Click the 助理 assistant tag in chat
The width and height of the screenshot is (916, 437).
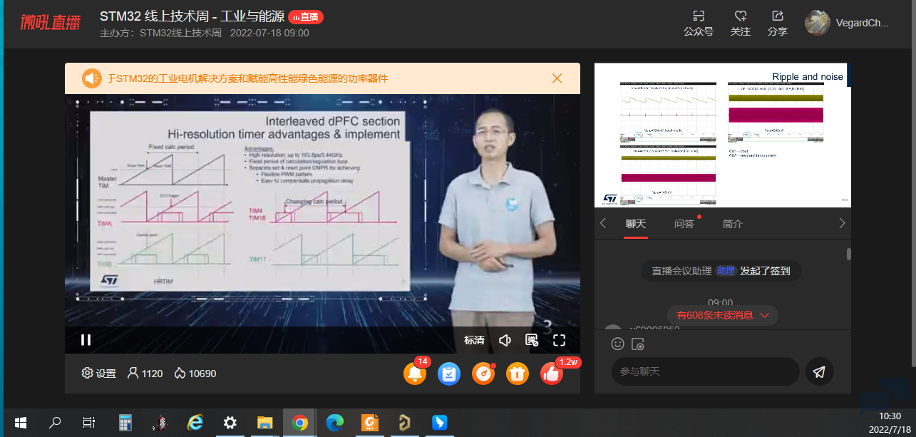[726, 271]
